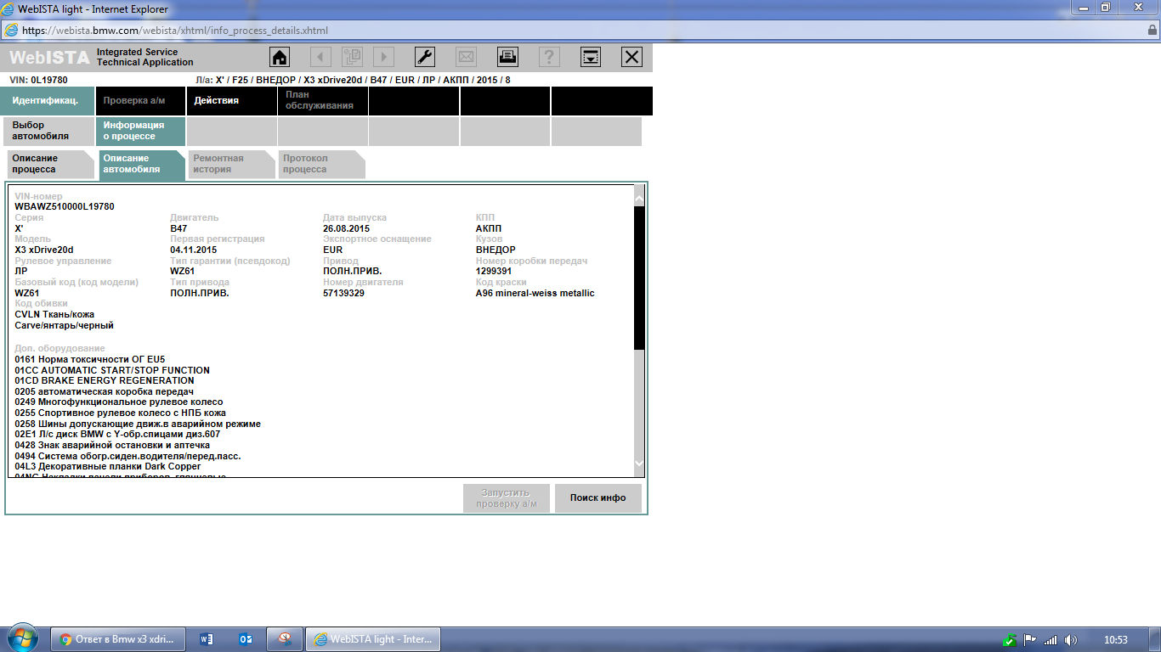
Task: Click the printer icon in toolbar
Action: point(507,57)
